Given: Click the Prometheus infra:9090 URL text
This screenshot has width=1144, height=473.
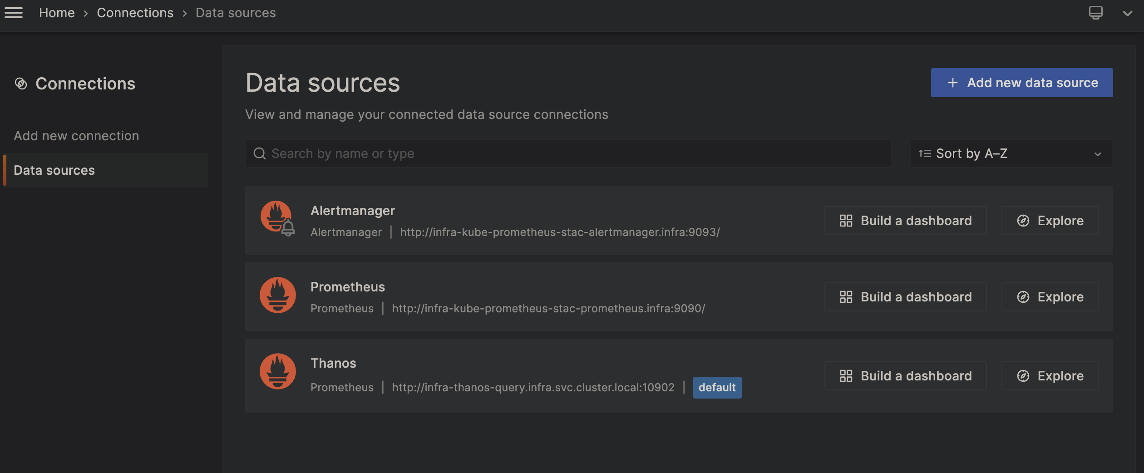Looking at the screenshot, I should coord(548,308).
